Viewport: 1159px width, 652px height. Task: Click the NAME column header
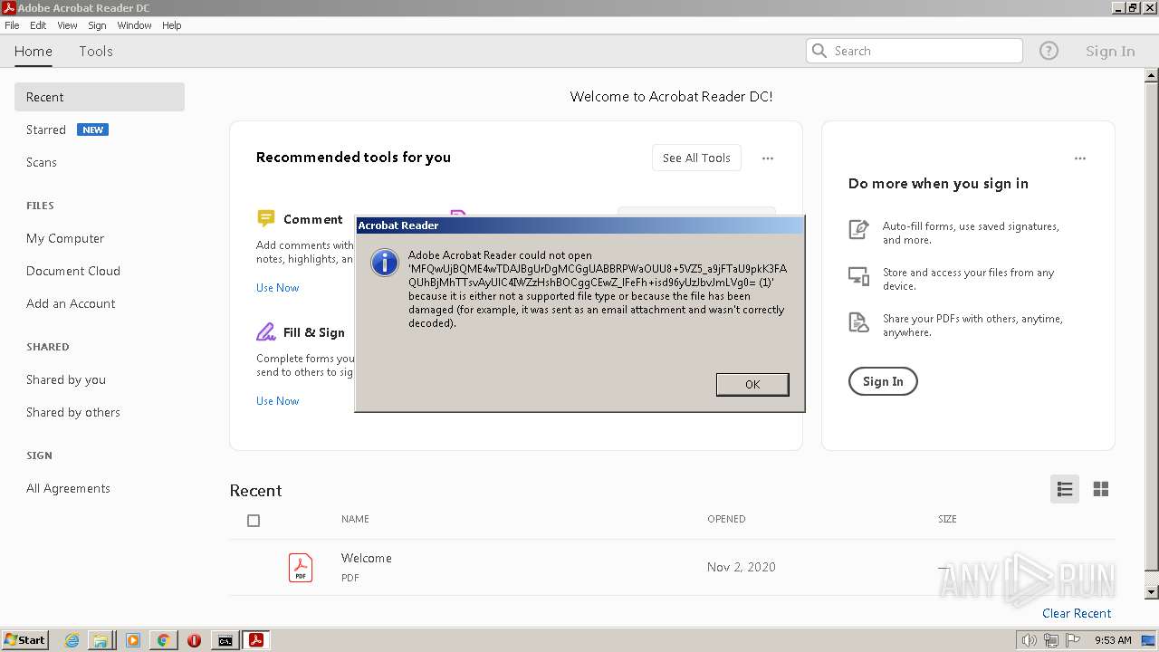[x=355, y=519]
